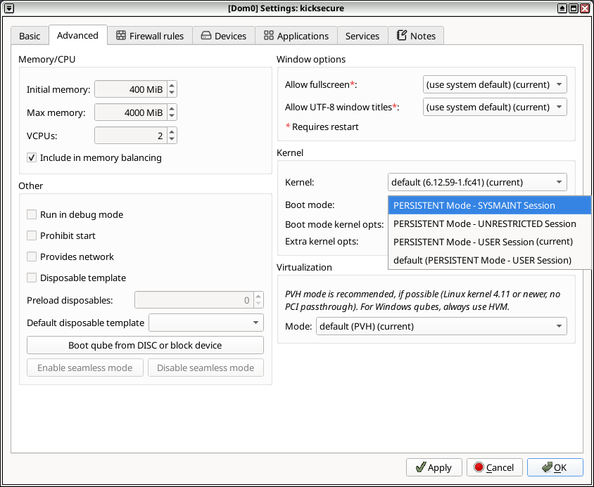Open the Allow fullscreen dropdown
This screenshot has width=594, height=487.
pyautogui.click(x=495, y=84)
